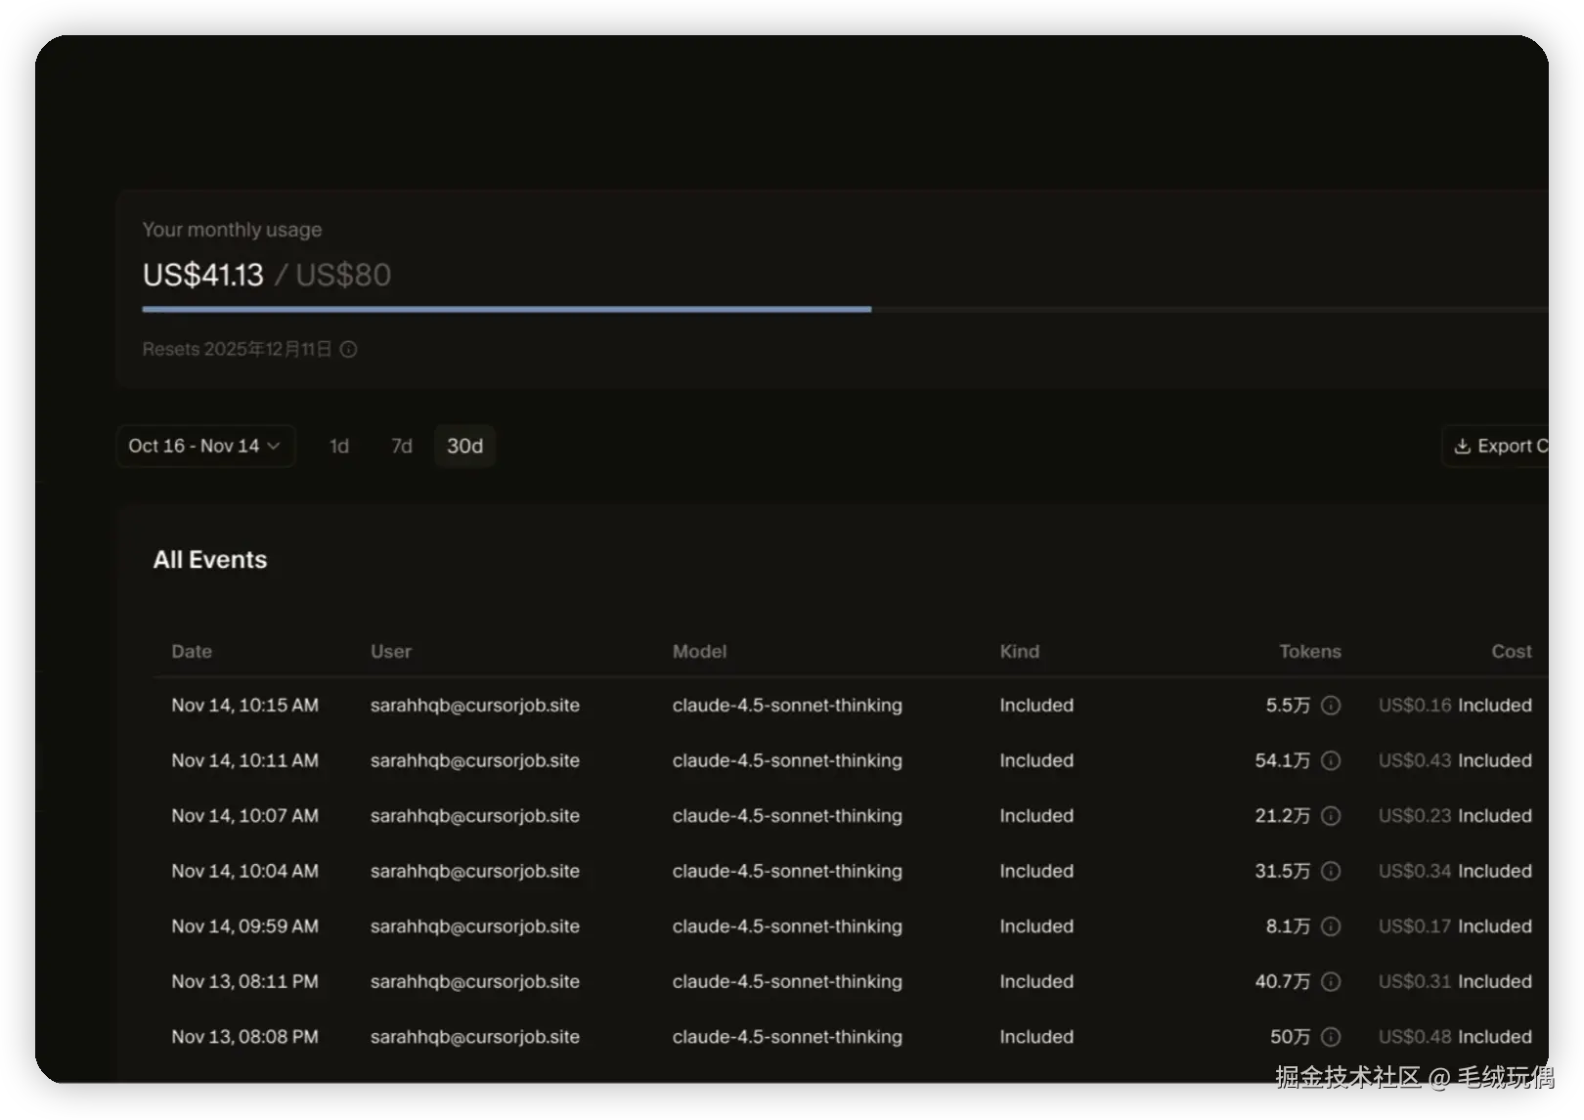Click the Date column header

click(x=192, y=652)
